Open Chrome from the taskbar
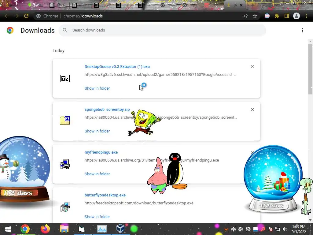313x235 pixels. click(25, 229)
